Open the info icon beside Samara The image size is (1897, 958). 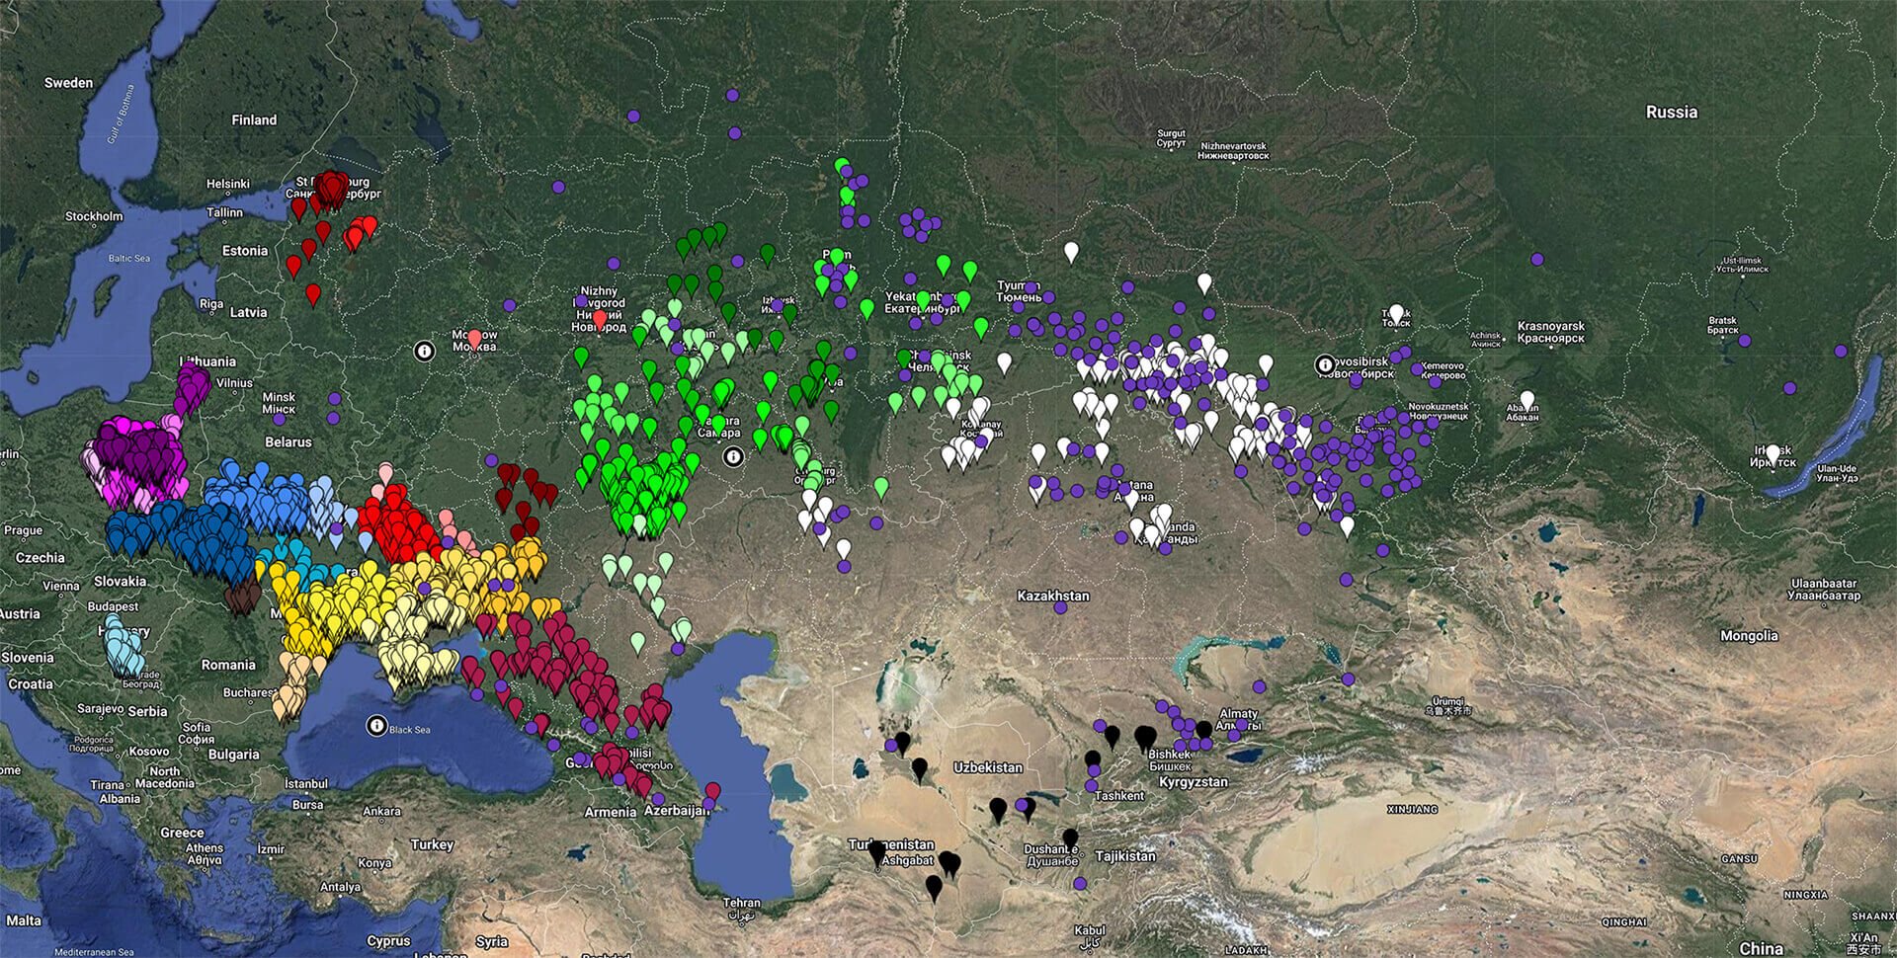point(733,456)
